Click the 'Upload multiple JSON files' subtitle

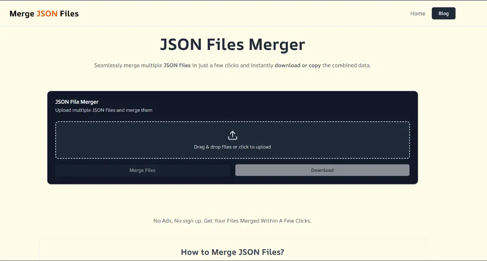click(103, 110)
